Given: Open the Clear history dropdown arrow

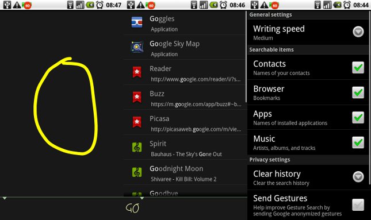Looking at the screenshot, I should tap(358, 176).
